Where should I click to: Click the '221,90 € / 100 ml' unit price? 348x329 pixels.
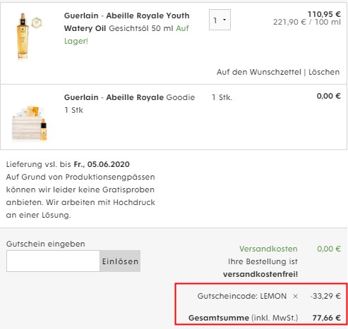pos(307,22)
